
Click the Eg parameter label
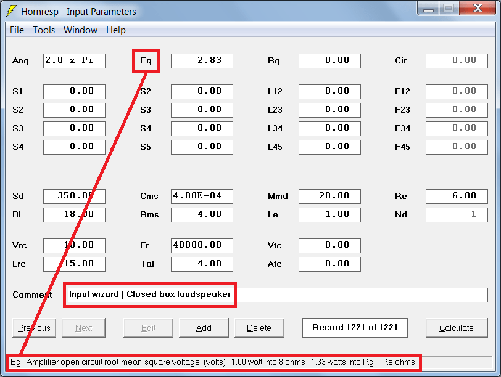[146, 60]
